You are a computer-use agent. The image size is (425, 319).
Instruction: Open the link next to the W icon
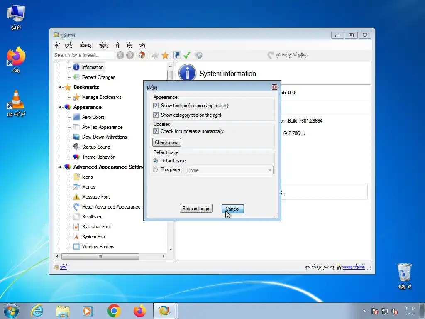[354, 267]
